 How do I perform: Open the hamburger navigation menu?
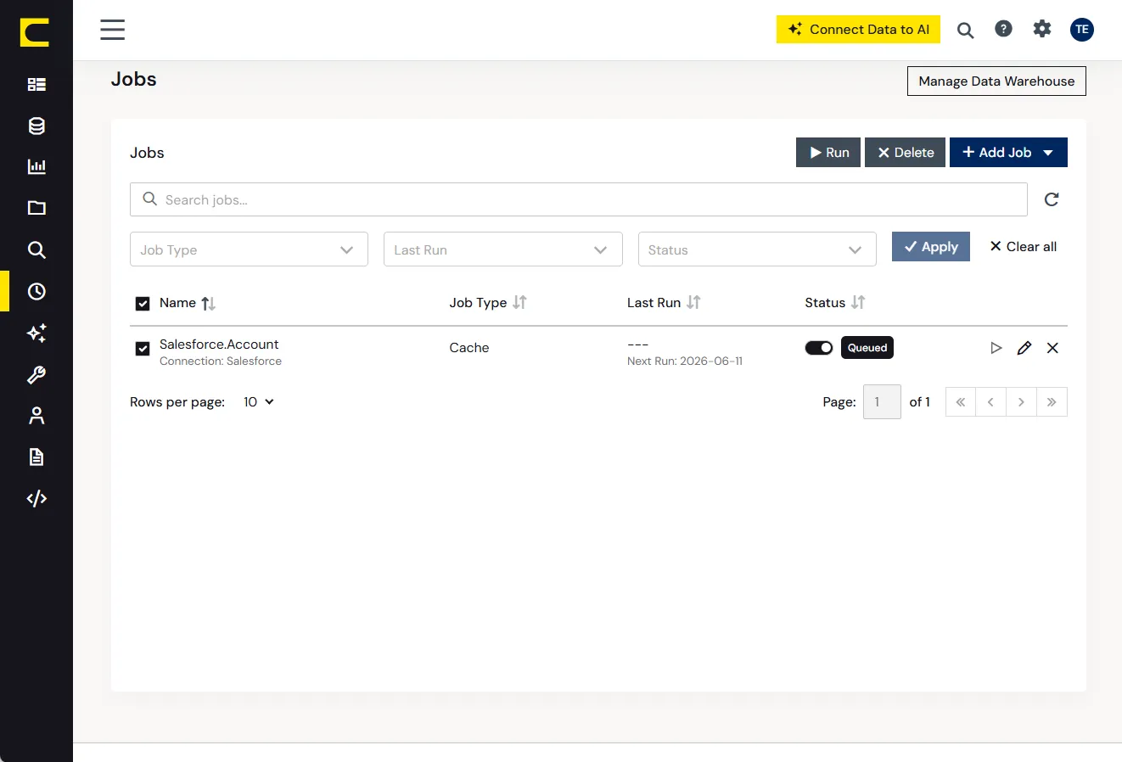[x=112, y=30]
